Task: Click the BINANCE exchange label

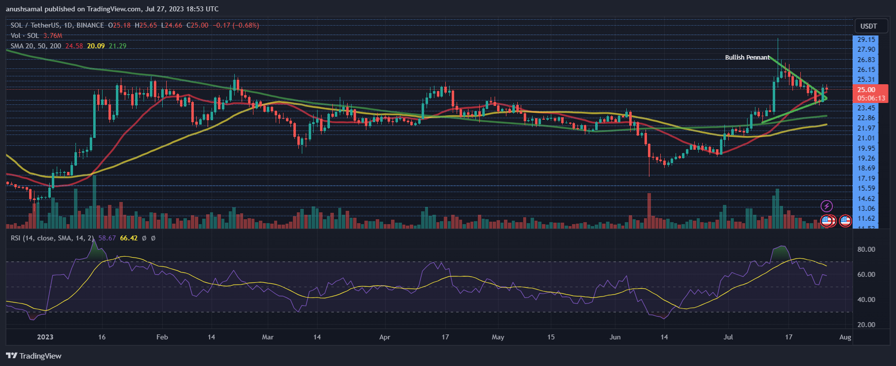Action: (x=90, y=25)
